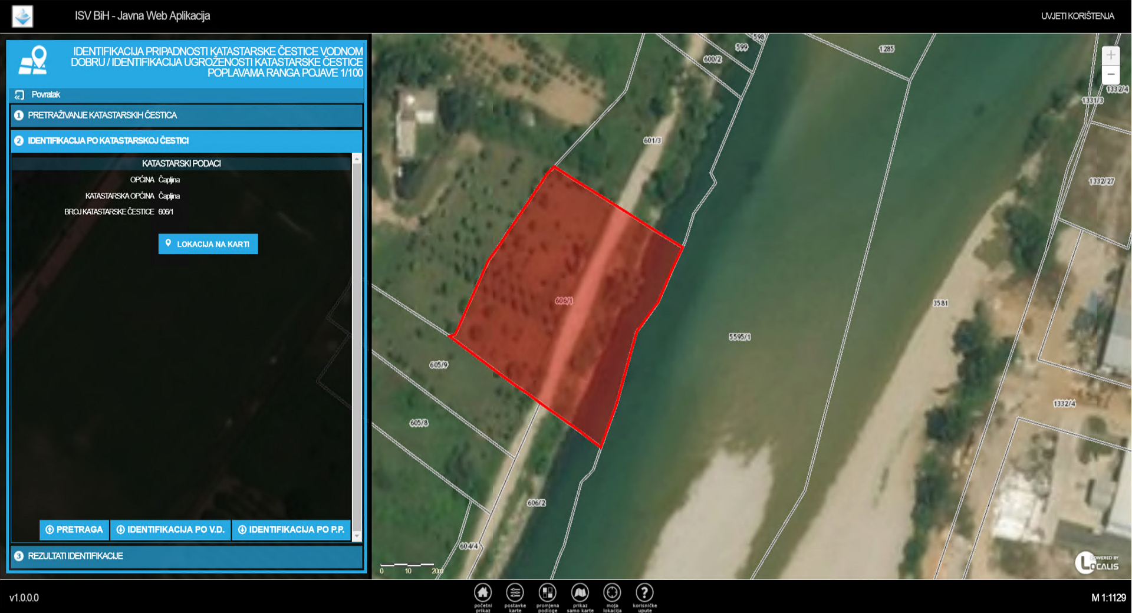Click the Povratak back icon

click(19, 95)
